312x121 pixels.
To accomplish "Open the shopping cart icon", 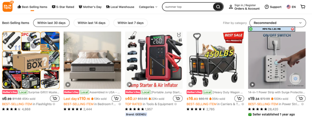I will point(303,7).
